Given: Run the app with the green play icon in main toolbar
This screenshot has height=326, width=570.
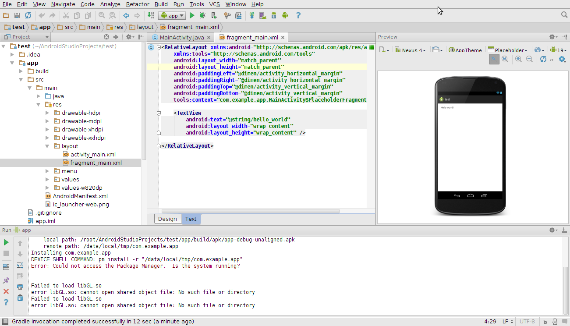Looking at the screenshot, I should (192, 15).
